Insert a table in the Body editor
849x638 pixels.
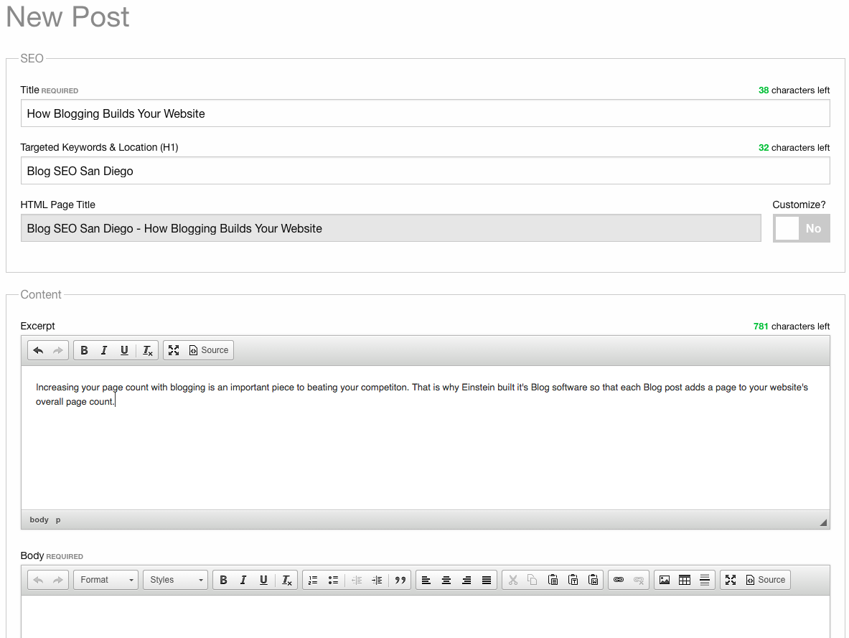[x=685, y=580]
